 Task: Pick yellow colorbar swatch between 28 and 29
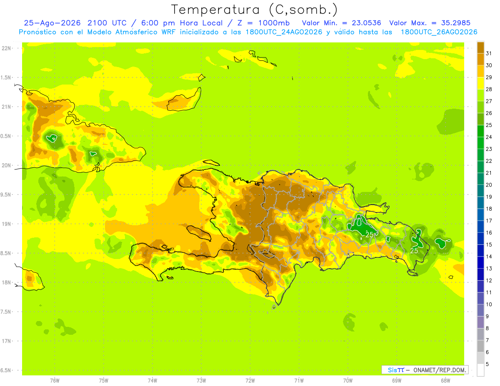pos(480,83)
